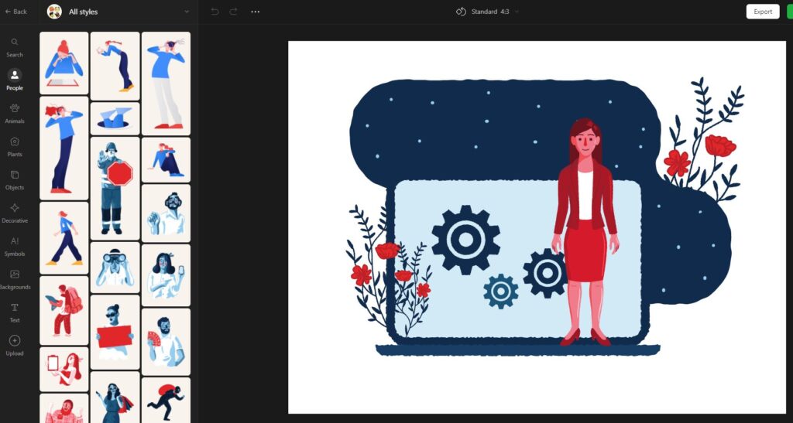793x423 pixels.
Task: Click the redo arrow
Action: click(233, 12)
